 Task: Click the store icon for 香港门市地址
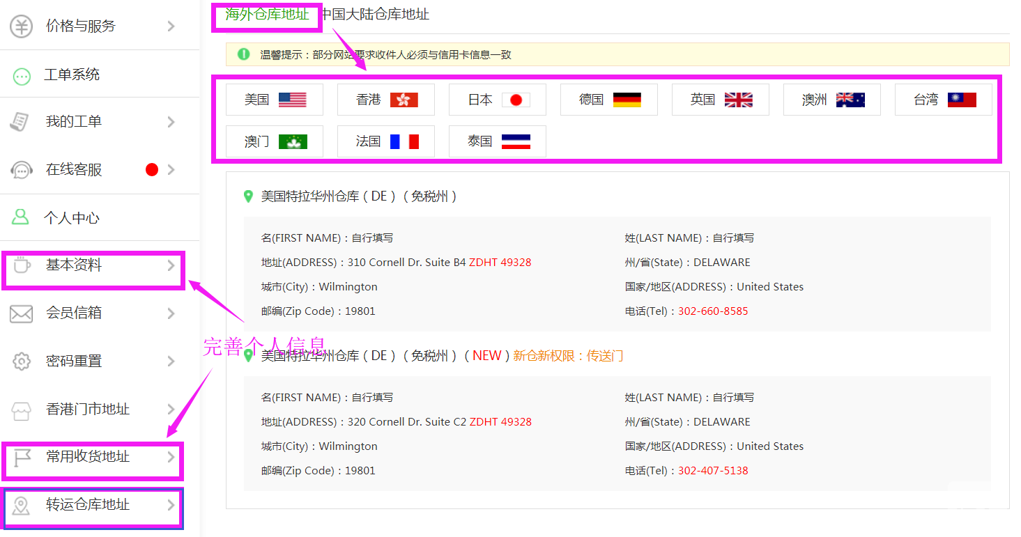point(22,410)
